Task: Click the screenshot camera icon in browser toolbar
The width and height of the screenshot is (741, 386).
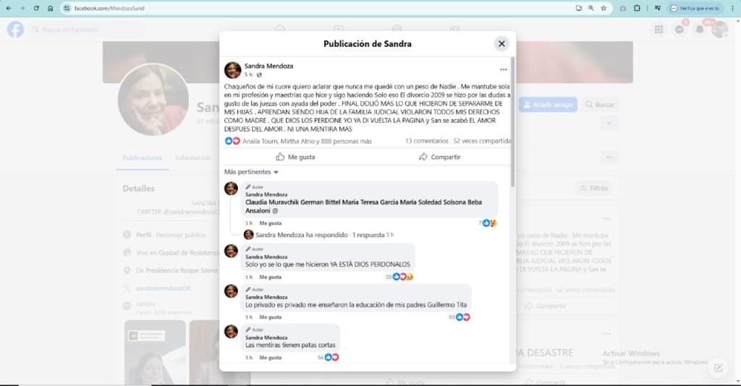Action: coord(623,8)
